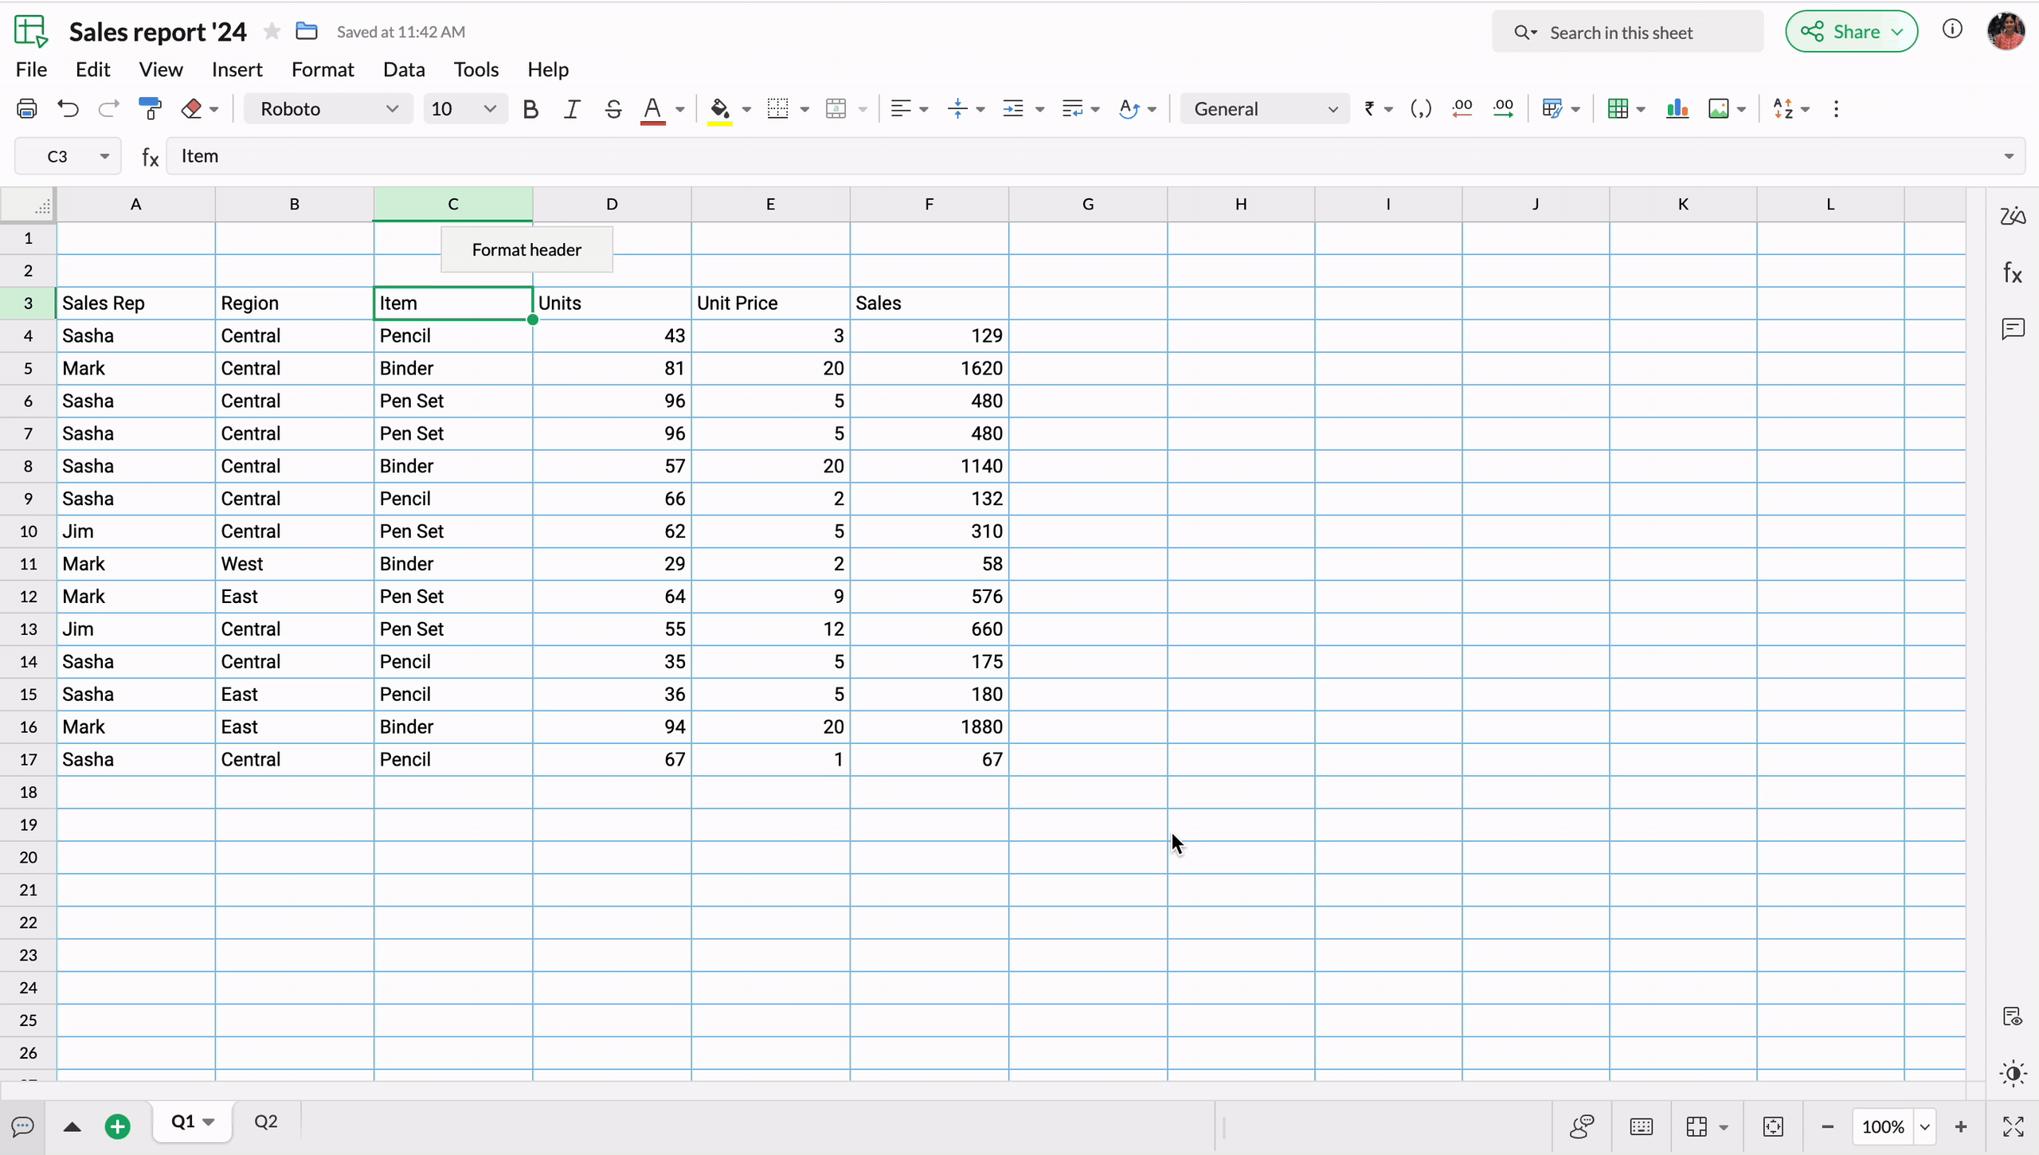Click the print icon in toolbar
The height and width of the screenshot is (1155, 2039).
[x=26, y=109]
